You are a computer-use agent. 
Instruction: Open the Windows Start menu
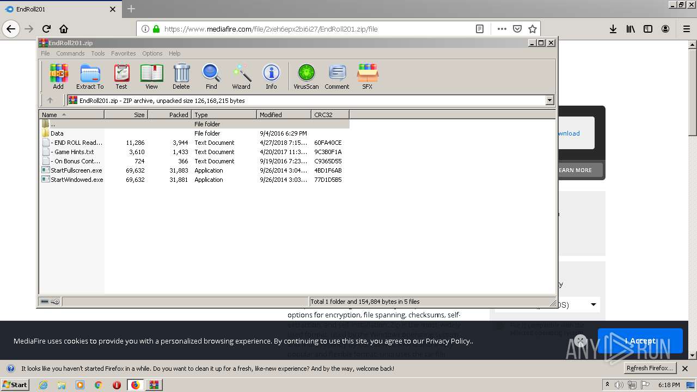(x=15, y=384)
